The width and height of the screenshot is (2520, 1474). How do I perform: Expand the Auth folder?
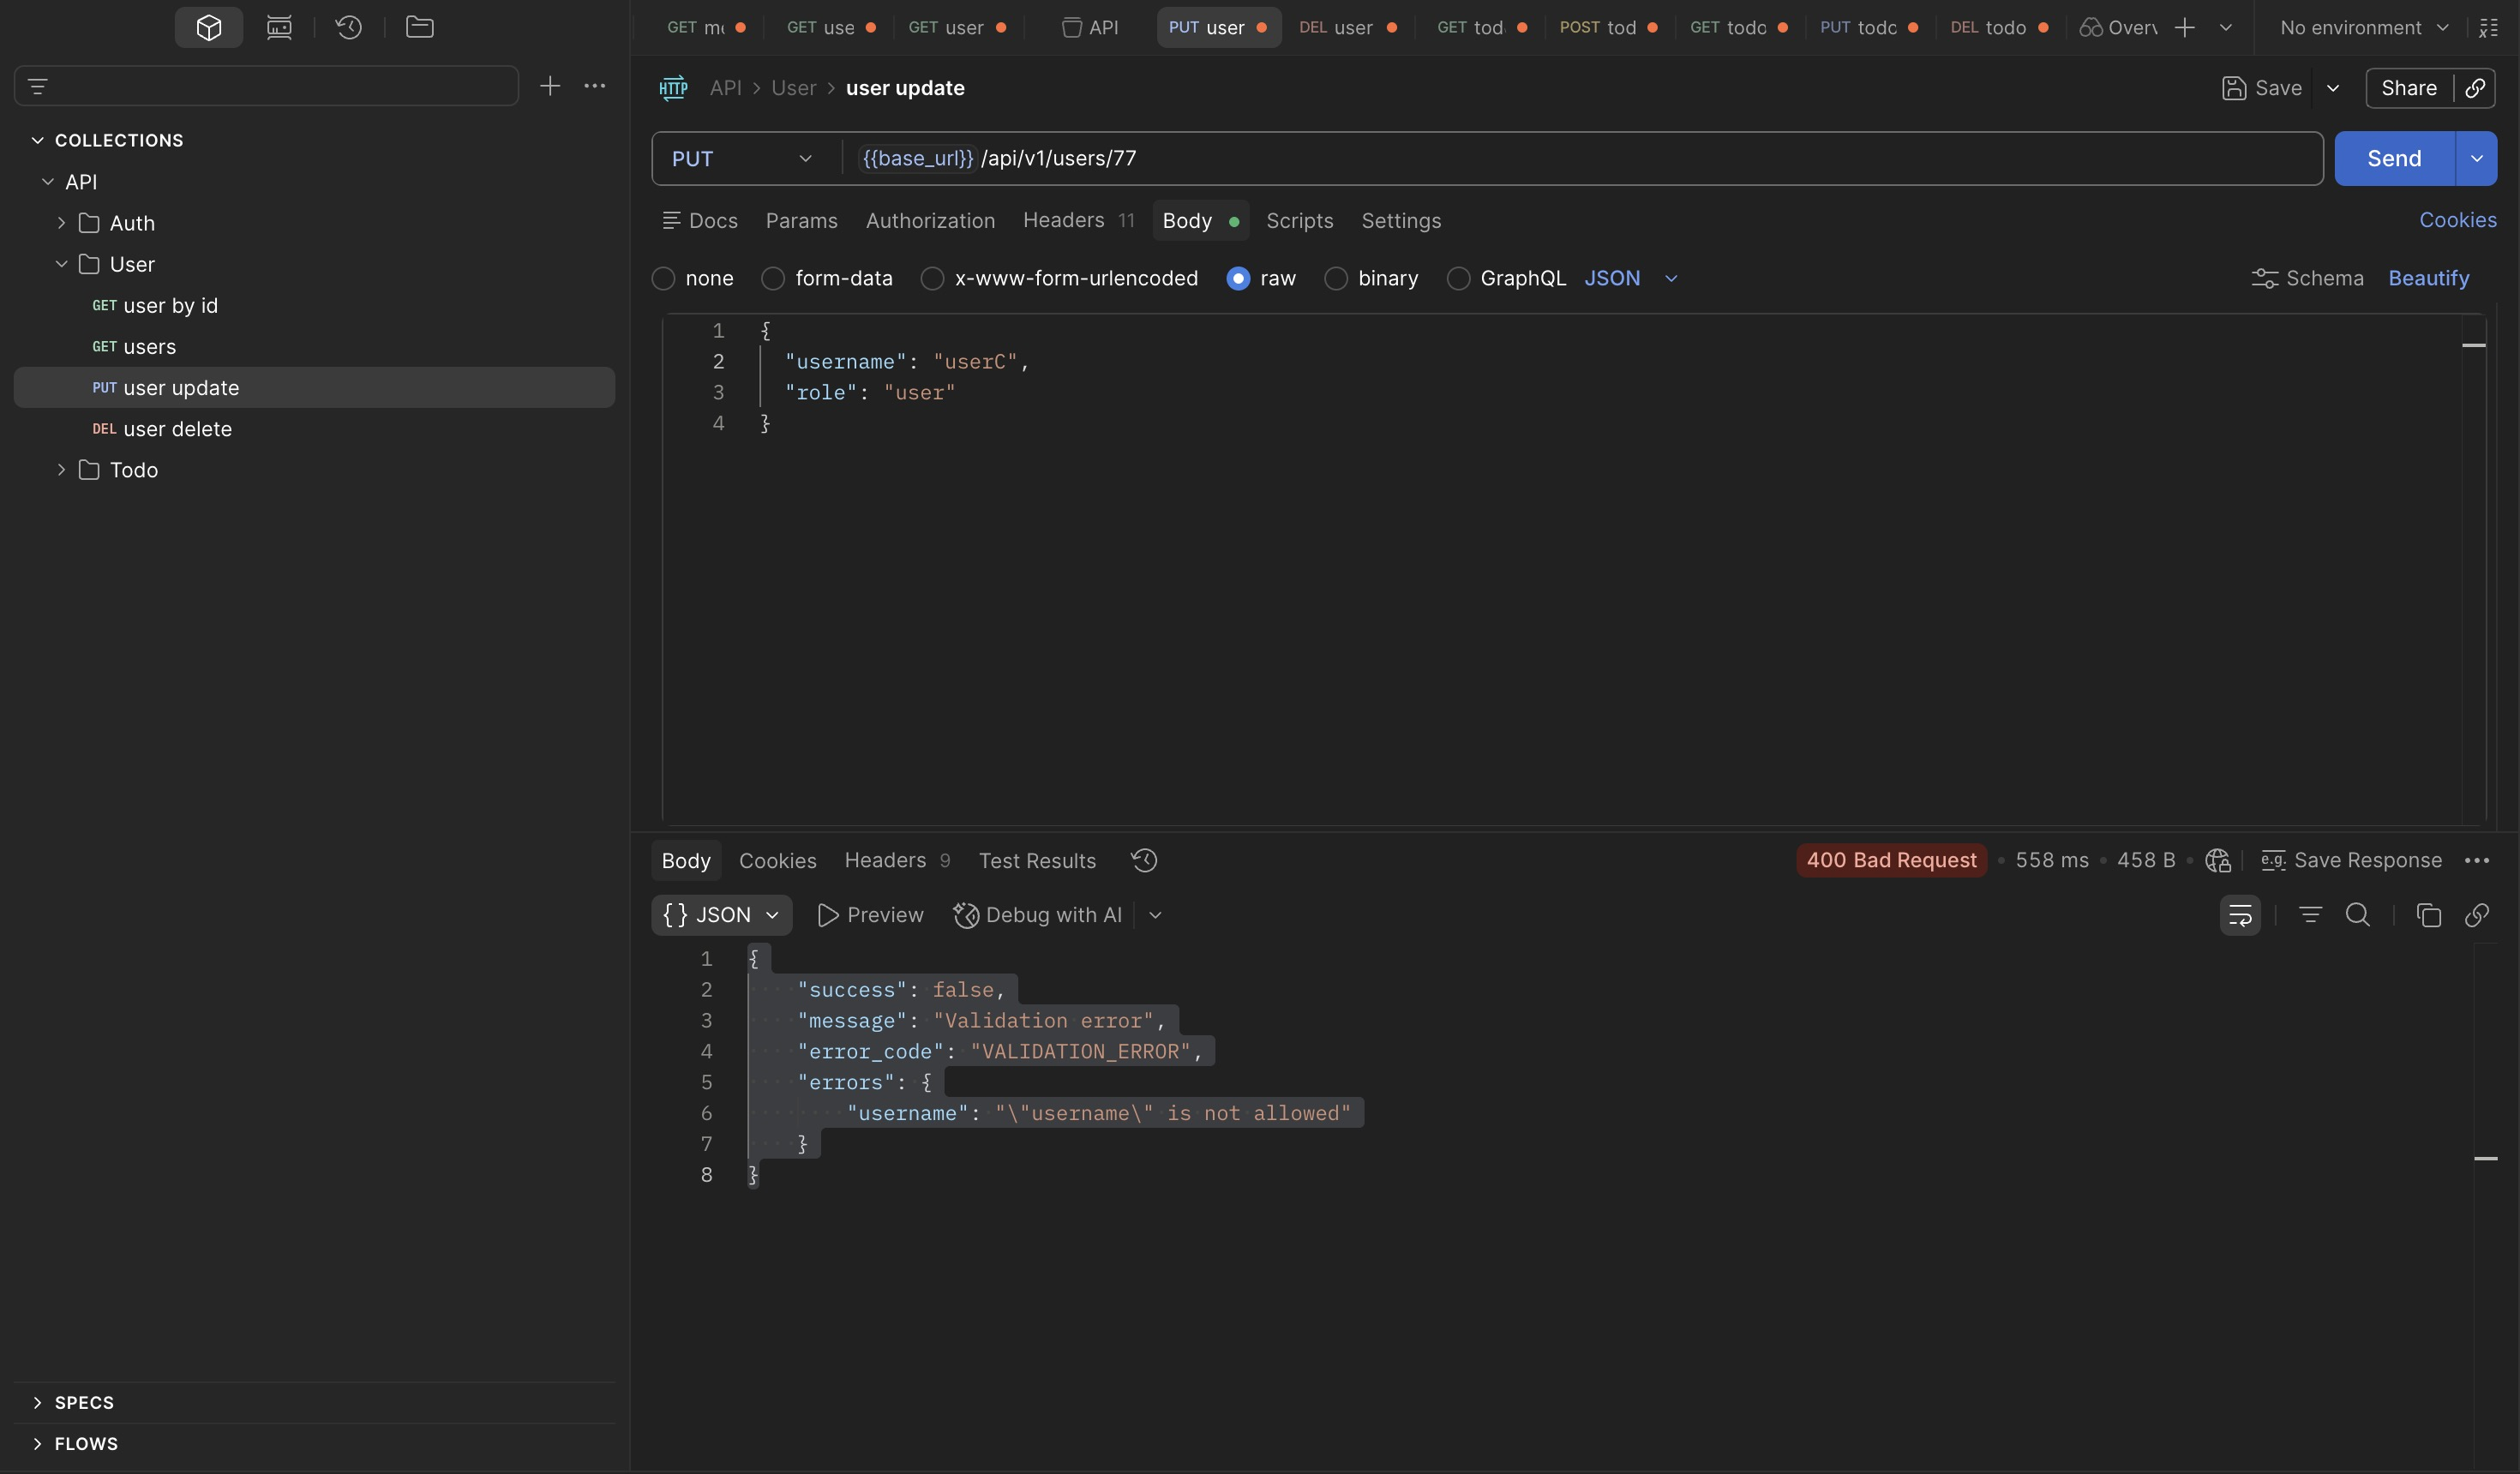click(x=61, y=223)
